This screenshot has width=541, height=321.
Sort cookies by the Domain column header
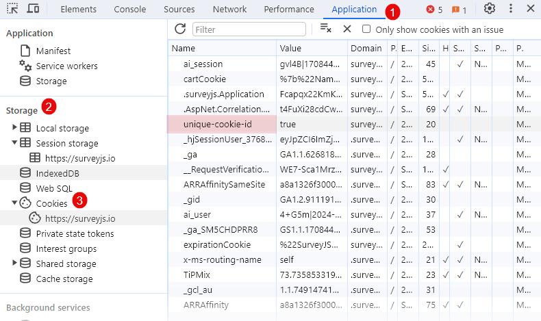click(x=367, y=49)
